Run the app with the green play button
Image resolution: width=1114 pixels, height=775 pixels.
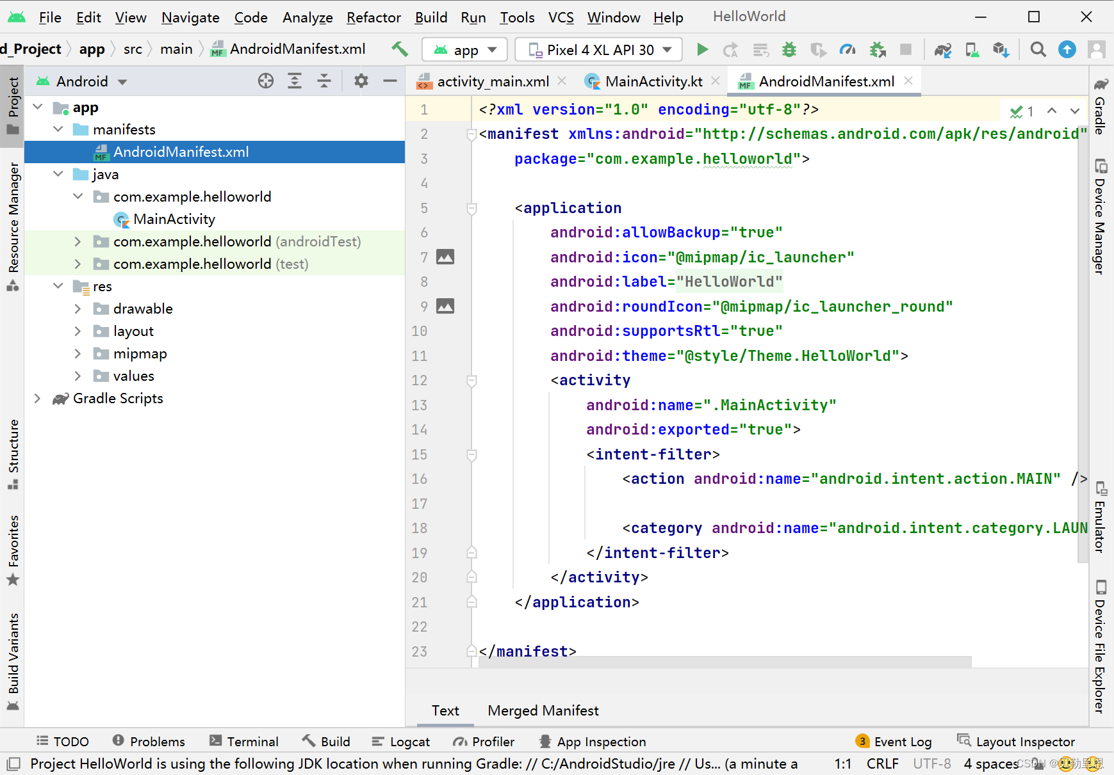[x=702, y=49]
